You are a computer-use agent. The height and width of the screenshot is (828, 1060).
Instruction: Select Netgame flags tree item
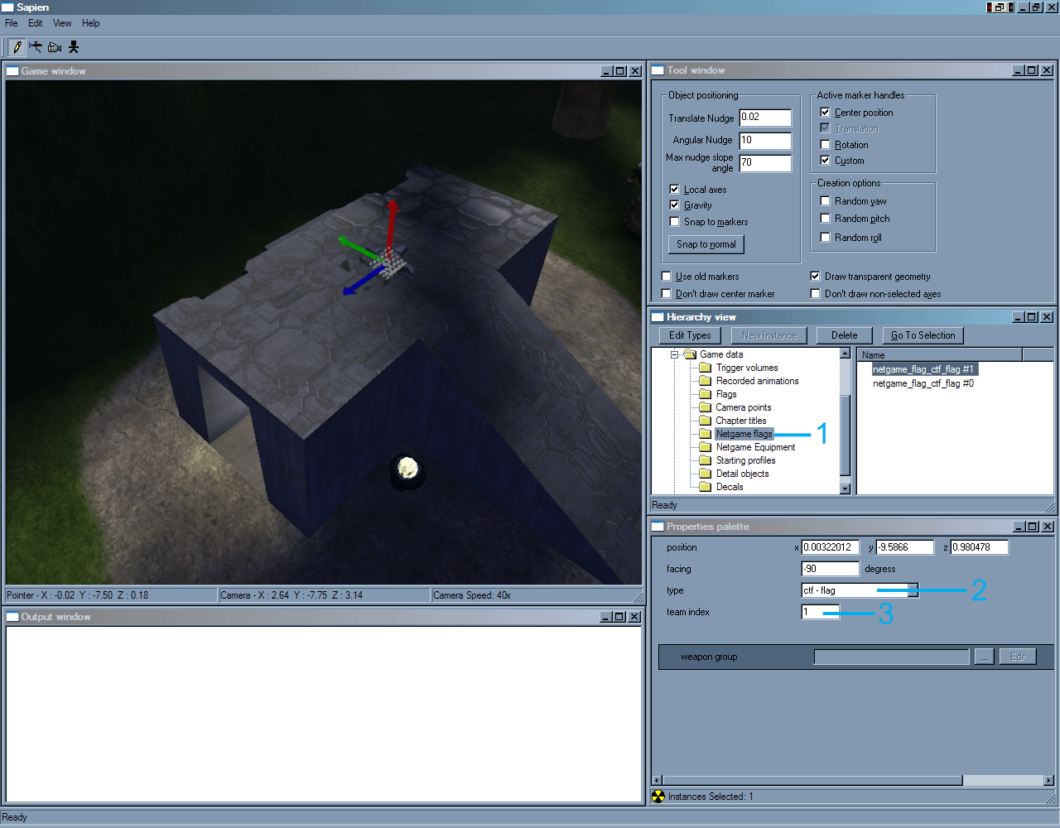744,434
